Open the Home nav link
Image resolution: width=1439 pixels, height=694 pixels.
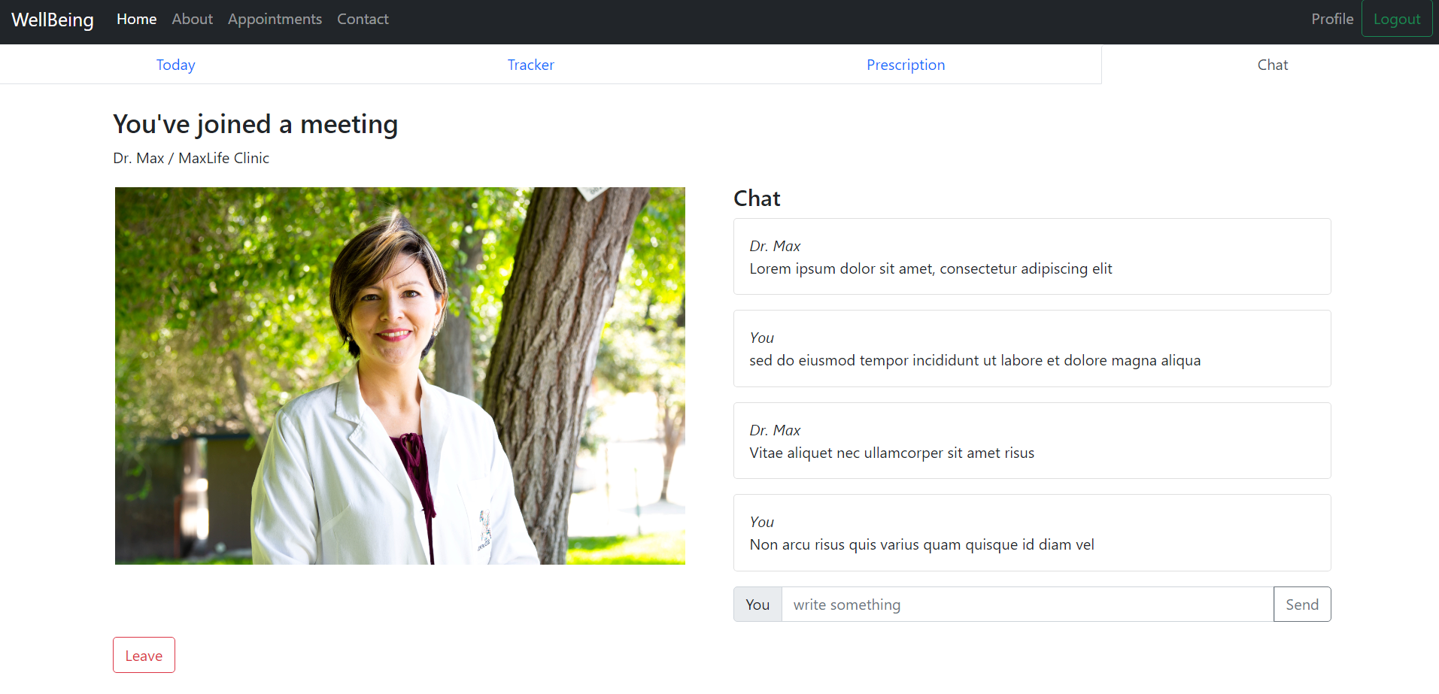tap(136, 19)
